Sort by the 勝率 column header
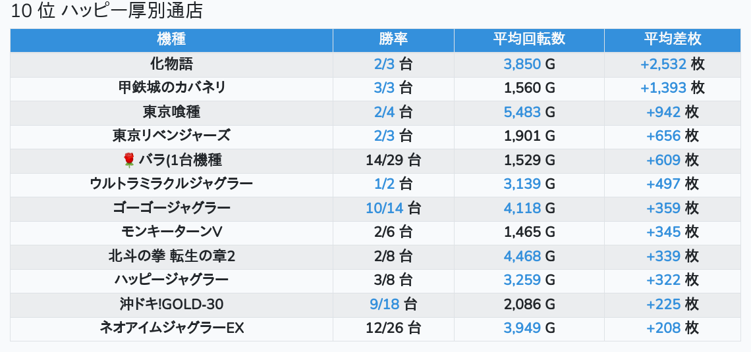 [x=393, y=39]
